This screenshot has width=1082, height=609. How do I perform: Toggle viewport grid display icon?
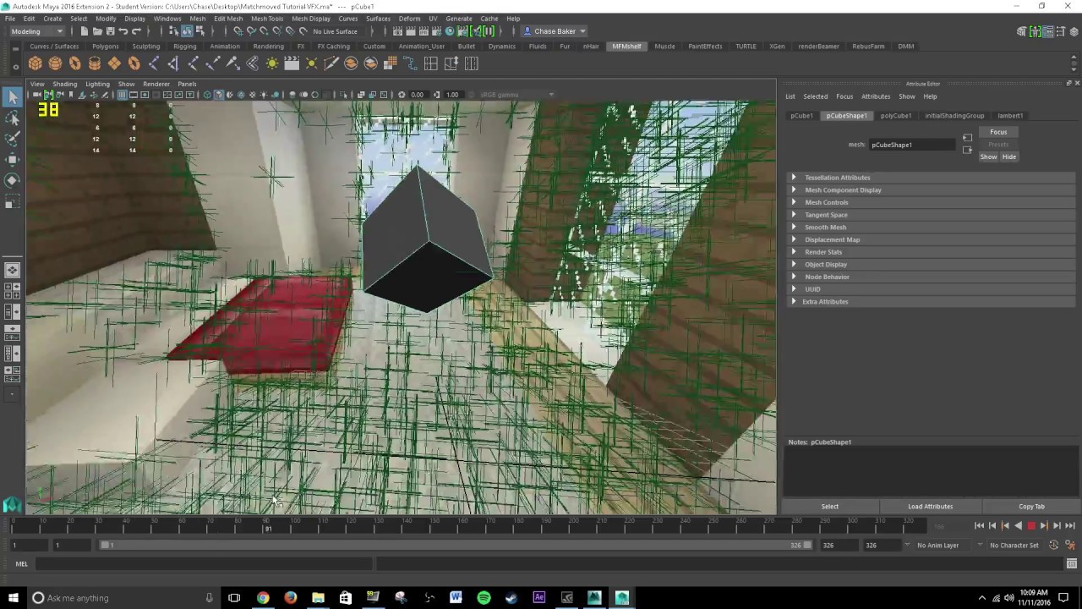click(122, 95)
